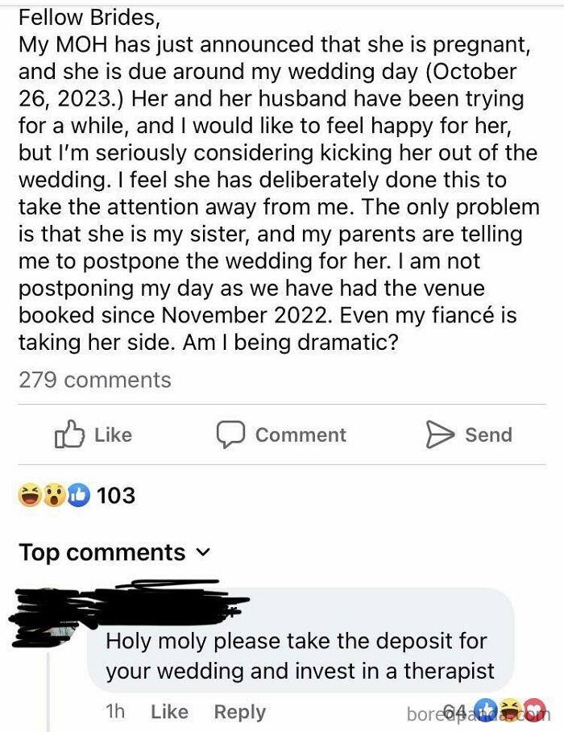
Task: Click the chevron next to Top comments
Action: click(204, 554)
